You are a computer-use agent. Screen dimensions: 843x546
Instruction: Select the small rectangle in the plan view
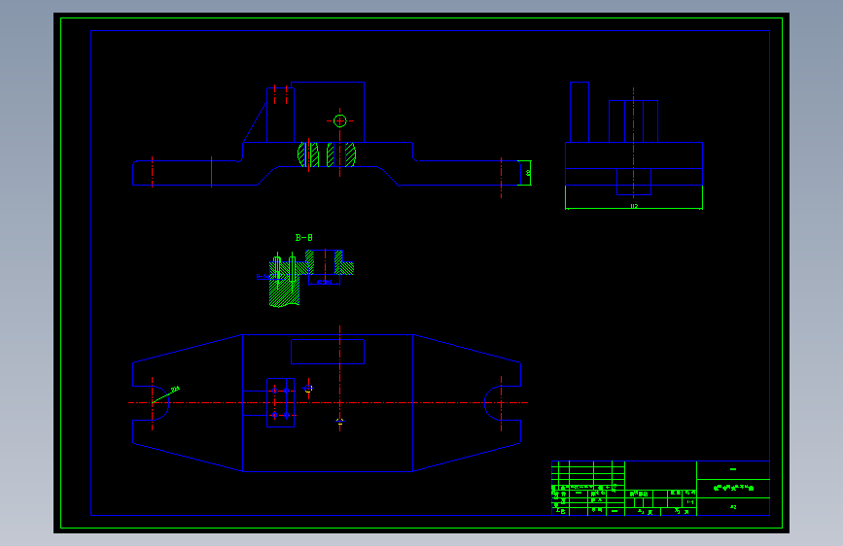(328, 352)
